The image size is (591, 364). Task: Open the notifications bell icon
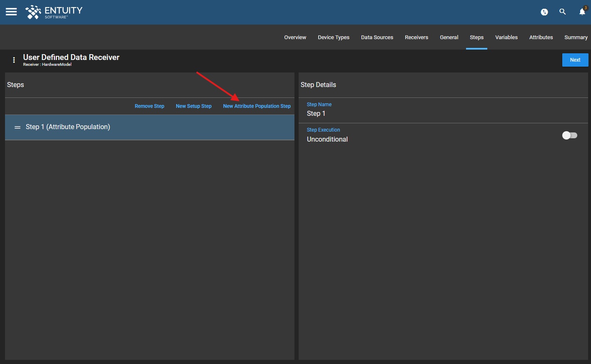582,12
